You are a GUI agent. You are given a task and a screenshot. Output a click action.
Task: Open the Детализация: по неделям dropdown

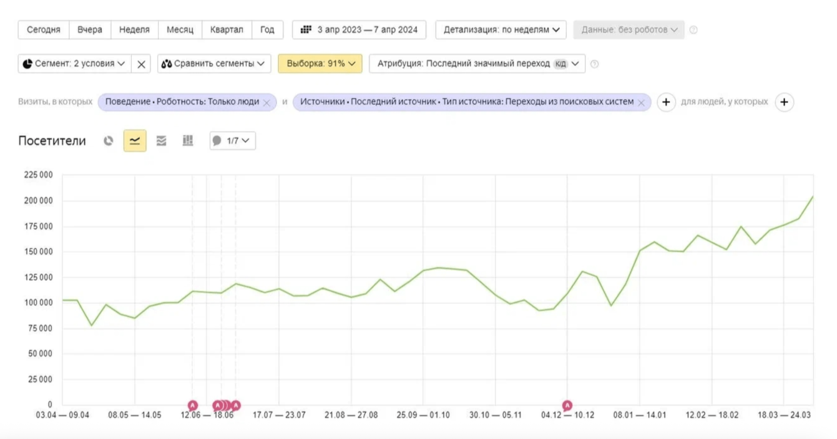[x=501, y=30]
